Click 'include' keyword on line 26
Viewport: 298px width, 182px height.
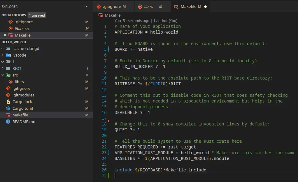pyautogui.click(x=123, y=170)
